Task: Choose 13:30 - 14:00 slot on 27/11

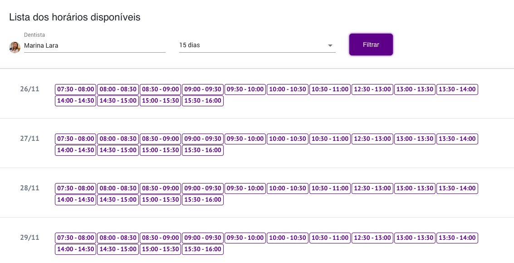Action: (457, 139)
